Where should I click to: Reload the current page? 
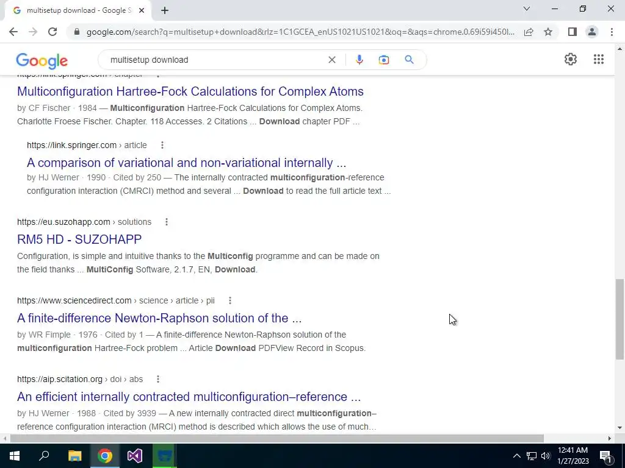point(52,32)
